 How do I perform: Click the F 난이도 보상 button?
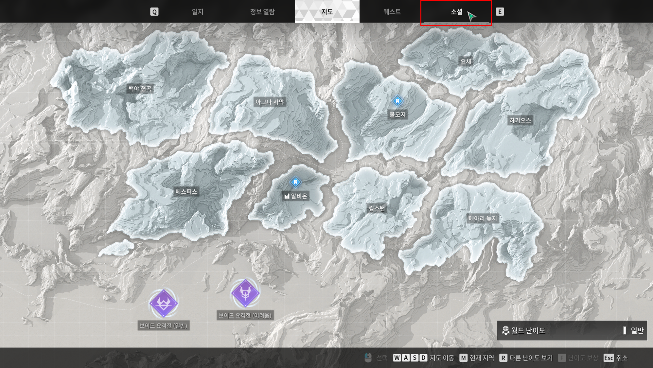tap(578, 358)
